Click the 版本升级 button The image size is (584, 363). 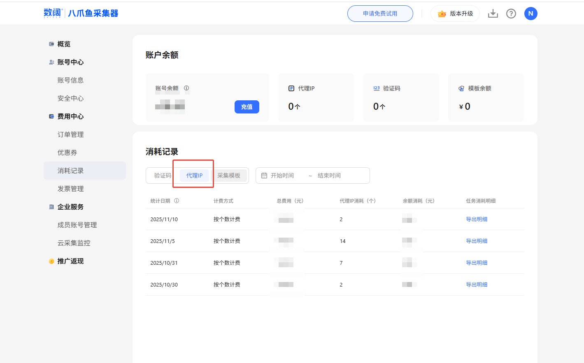point(455,14)
